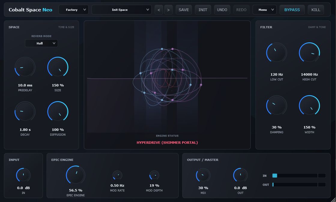The width and height of the screenshot is (336, 202).
Task: Click the SAVE button
Action: coord(184,10)
